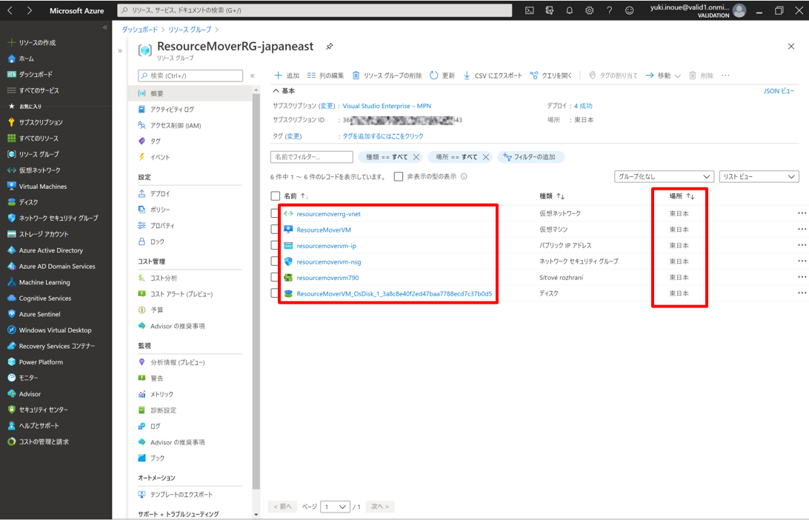Click the resource menu scrollbar
Viewport: 809px width, 520px height.
point(256,291)
